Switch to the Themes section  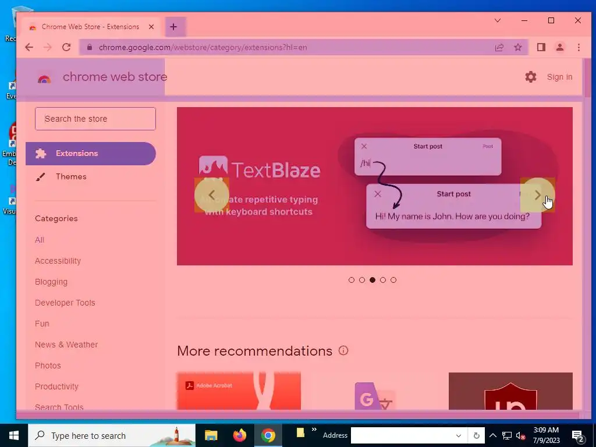coord(71,176)
